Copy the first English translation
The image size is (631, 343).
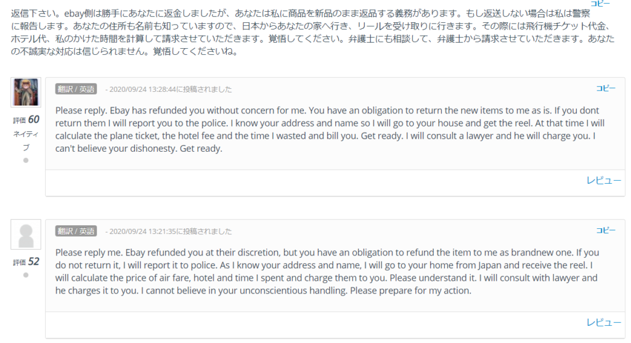point(606,88)
